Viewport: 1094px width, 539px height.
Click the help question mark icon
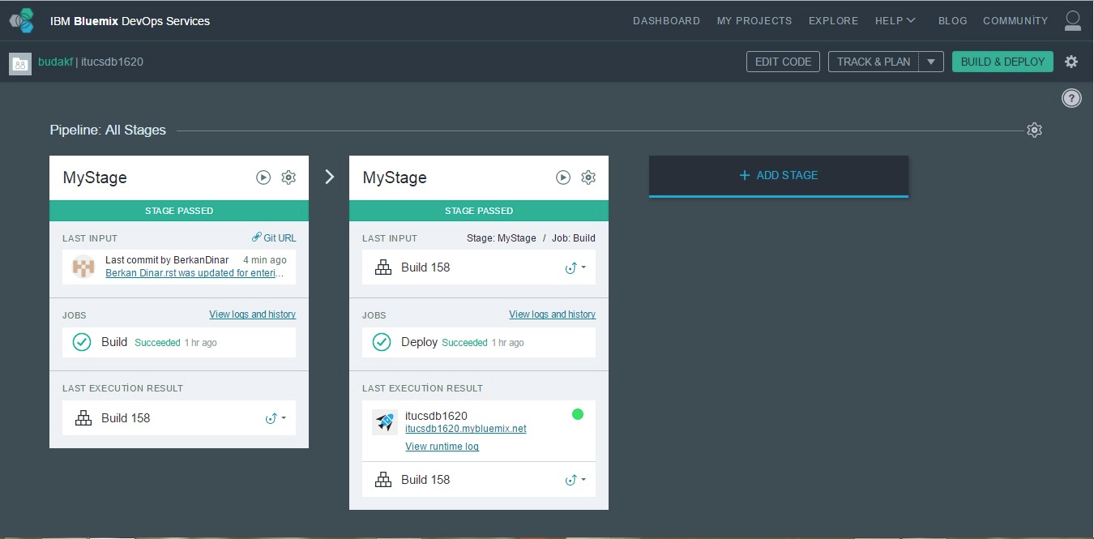pyautogui.click(x=1071, y=99)
